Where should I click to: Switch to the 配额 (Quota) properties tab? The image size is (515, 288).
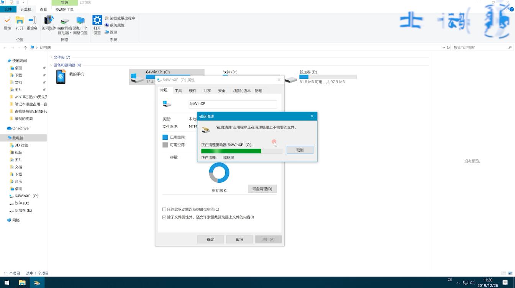tap(259, 91)
